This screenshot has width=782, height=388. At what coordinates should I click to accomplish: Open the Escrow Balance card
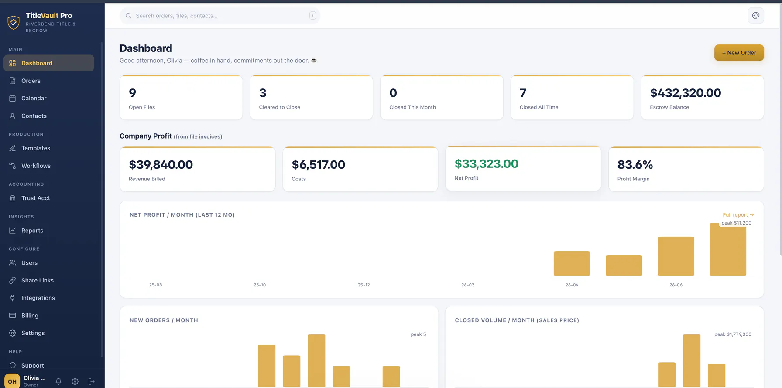pos(702,98)
